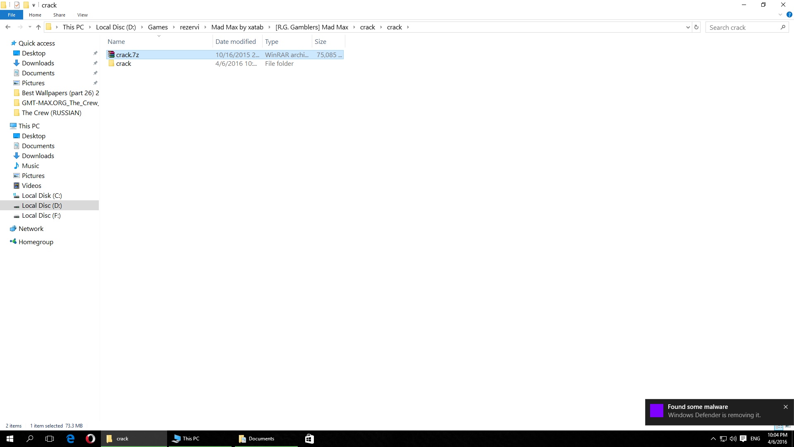
Task: Switch to large icons view layout
Action: [788, 426]
